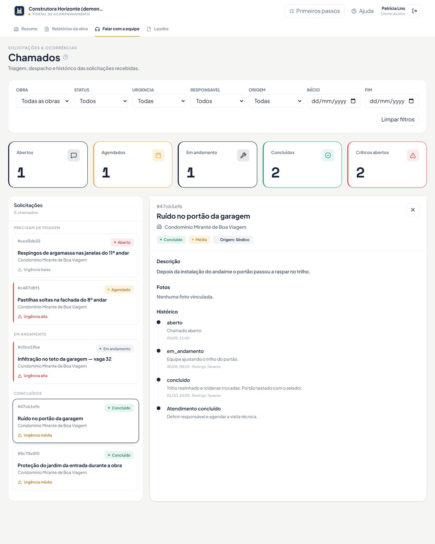
Task: Open ticket 'Respingos de argamassa nas janelas'
Action: (x=76, y=255)
